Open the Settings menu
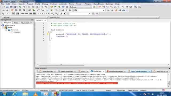171x96 pixels. coord(110,4)
